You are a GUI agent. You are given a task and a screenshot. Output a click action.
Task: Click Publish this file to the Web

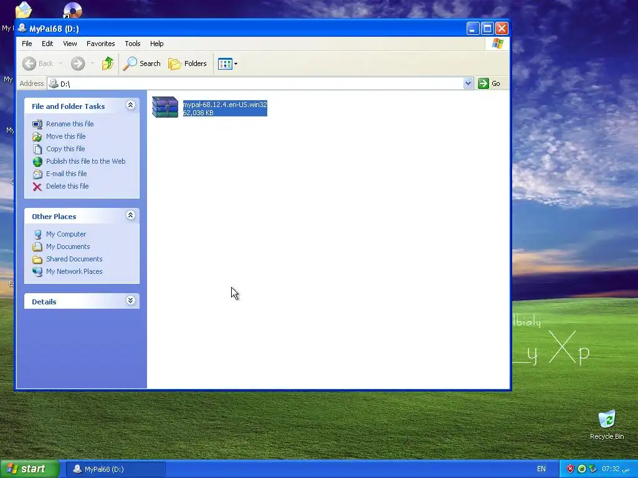86,161
